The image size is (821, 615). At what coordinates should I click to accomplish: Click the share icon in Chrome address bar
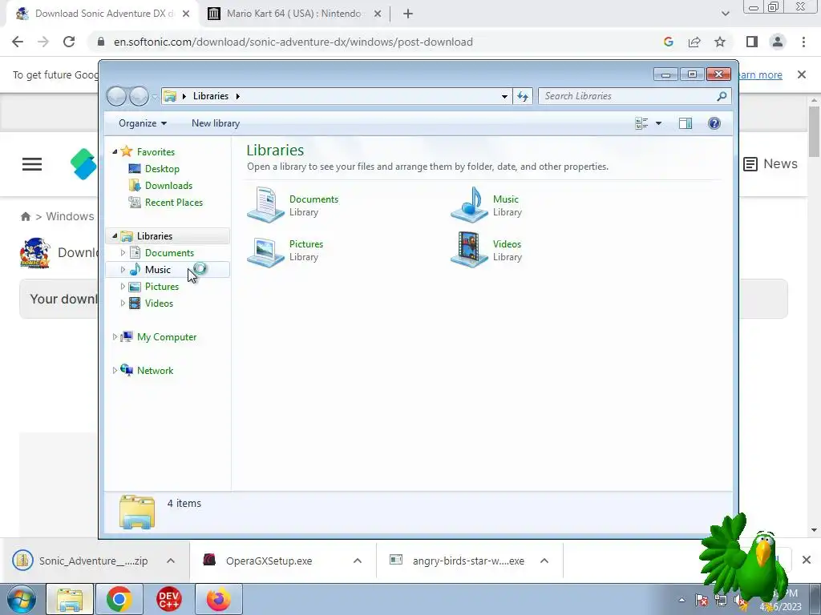click(694, 42)
